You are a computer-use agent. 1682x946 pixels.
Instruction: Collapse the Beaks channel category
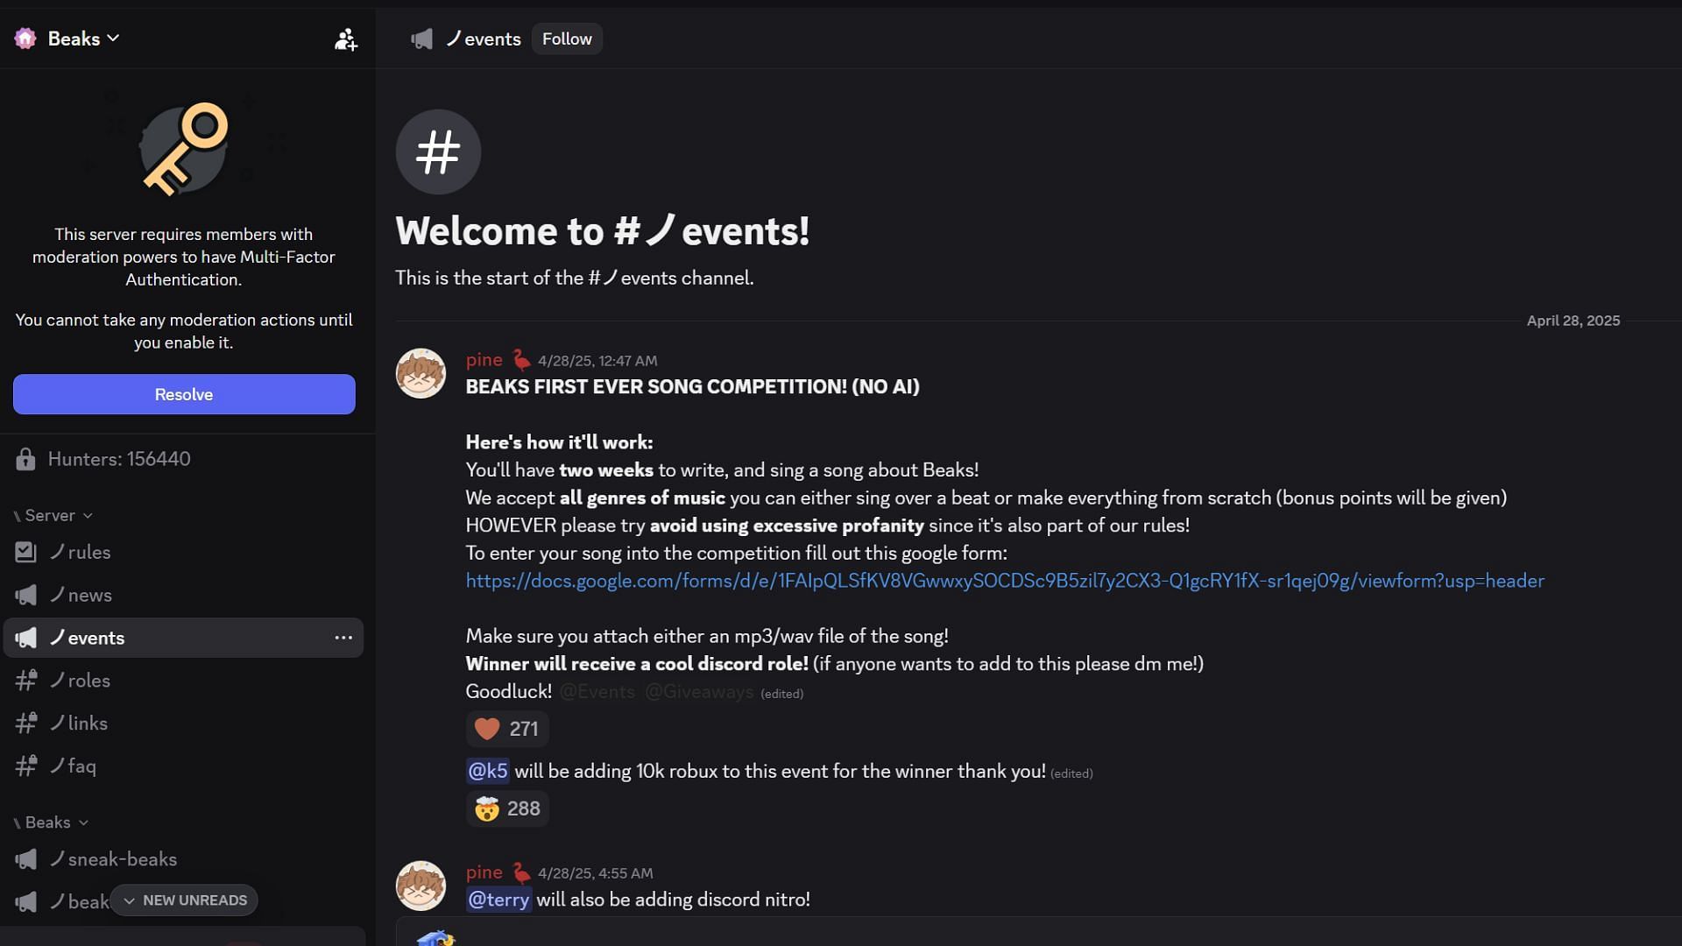(51, 822)
